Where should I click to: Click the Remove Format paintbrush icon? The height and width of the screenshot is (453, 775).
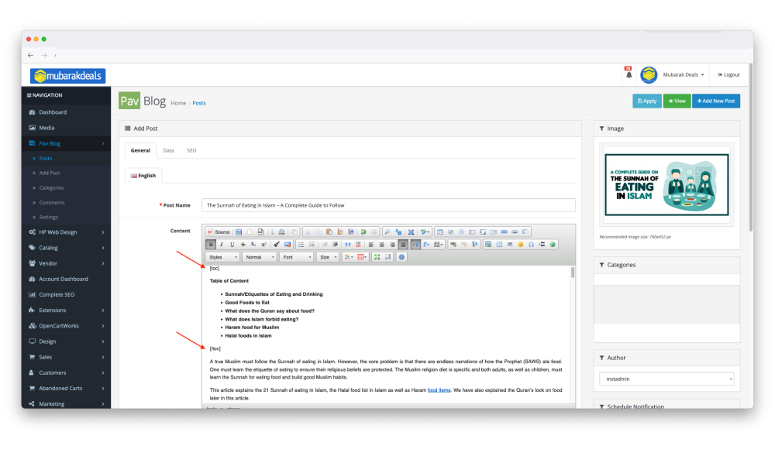point(277,243)
